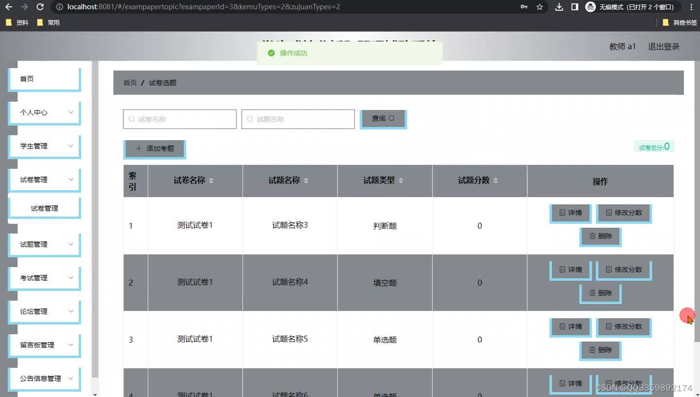Viewport: 700px width, 397px height.
Task: Click the 试卷总分 score badge
Action: tap(654, 146)
